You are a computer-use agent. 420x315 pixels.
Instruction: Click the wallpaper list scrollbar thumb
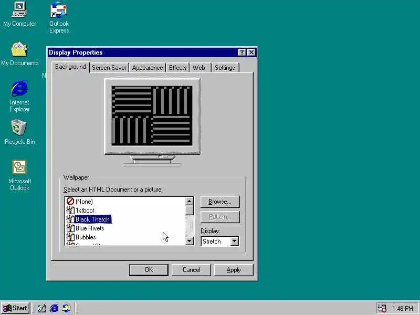[x=190, y=211]
